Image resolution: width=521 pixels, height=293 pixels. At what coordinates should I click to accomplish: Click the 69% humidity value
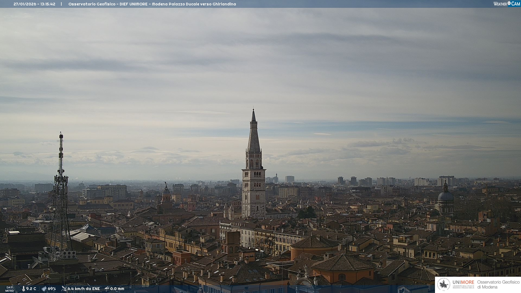pos(52,289)
